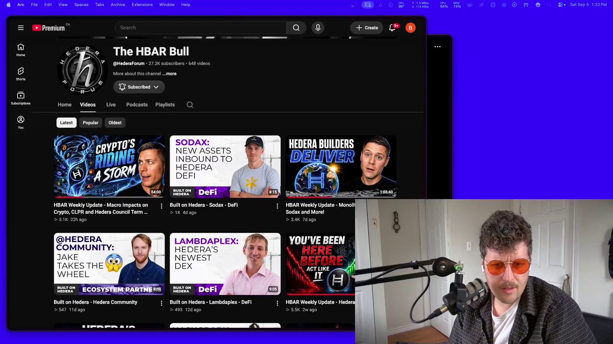Open Built on Hedera - Sodax - DeFi title

click(x=204, y=205)
